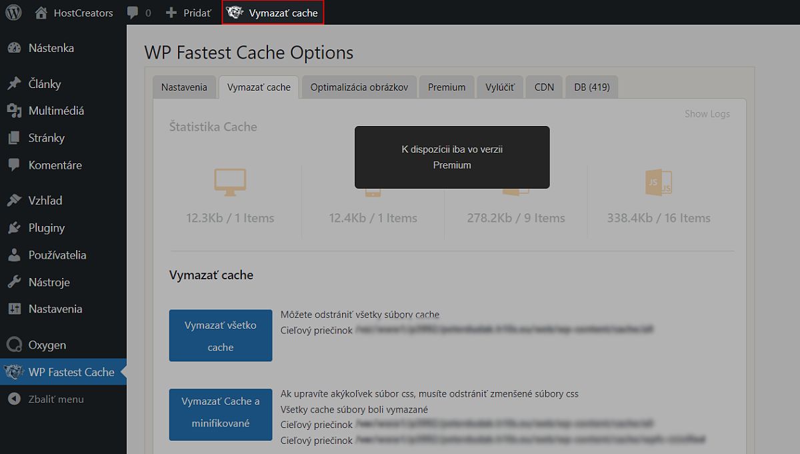Viewport: 800px width, 454px height.
Task: Select the Vymazať cache tab
Action: click(259, 87)
